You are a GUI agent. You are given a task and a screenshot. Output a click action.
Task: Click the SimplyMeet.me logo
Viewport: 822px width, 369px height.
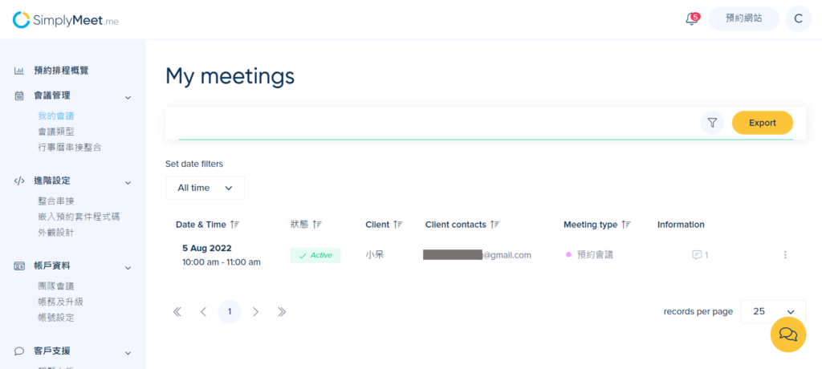[x=66, y=20]
